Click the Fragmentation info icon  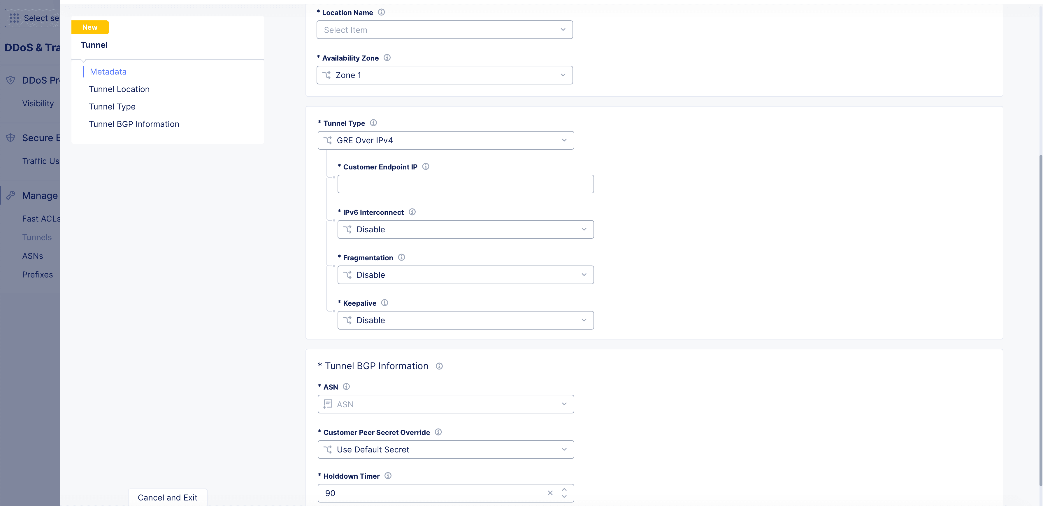coord(401,257)
